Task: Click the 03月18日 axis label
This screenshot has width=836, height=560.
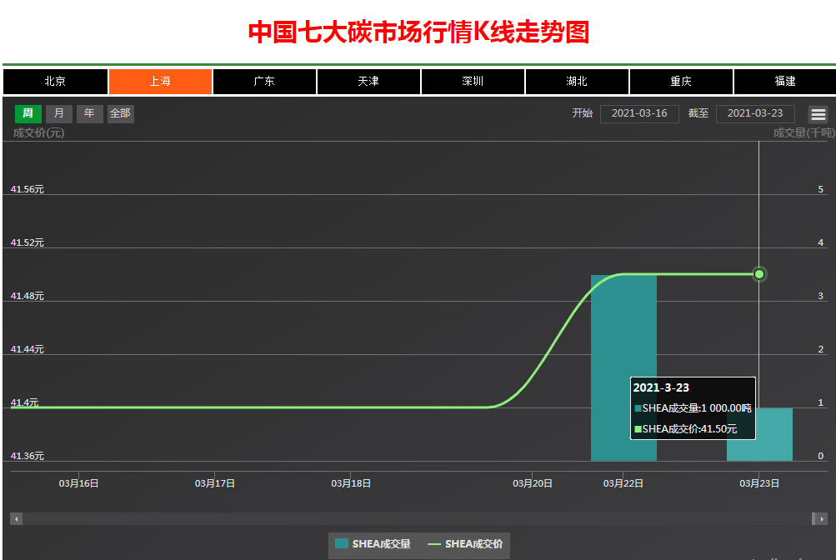Action: click(351, 483)
